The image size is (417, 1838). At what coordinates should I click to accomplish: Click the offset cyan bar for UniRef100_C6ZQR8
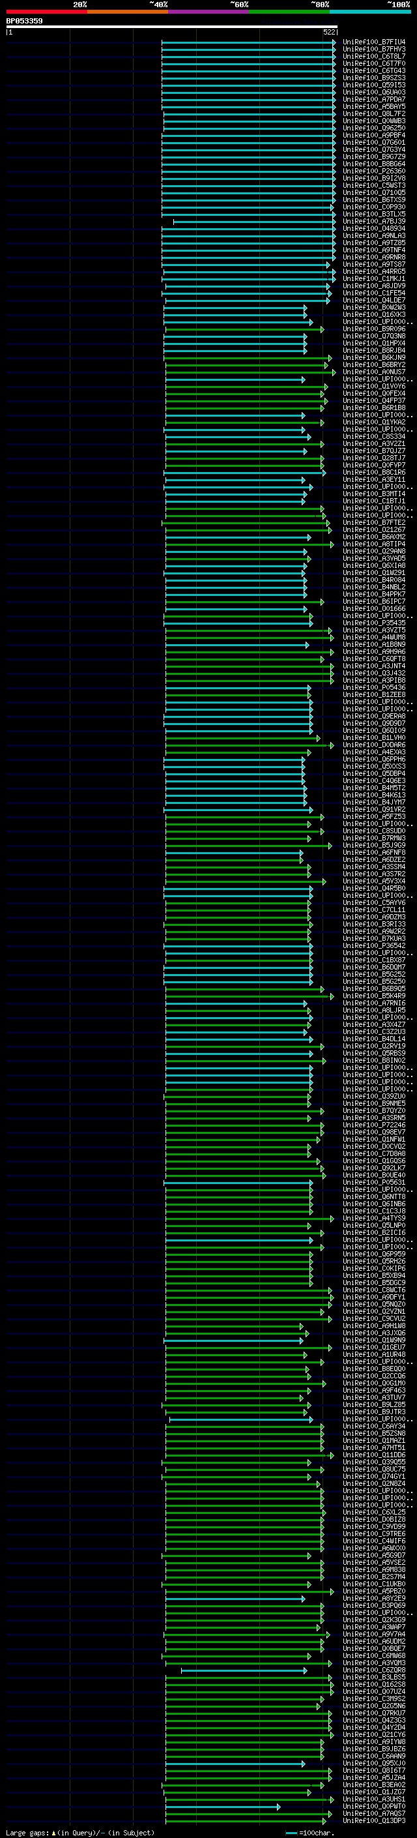tap(244, 1670)
